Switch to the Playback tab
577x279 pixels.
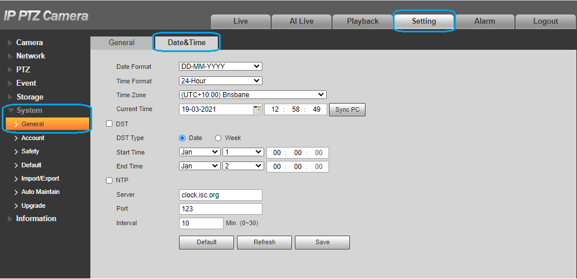(363, 21)
